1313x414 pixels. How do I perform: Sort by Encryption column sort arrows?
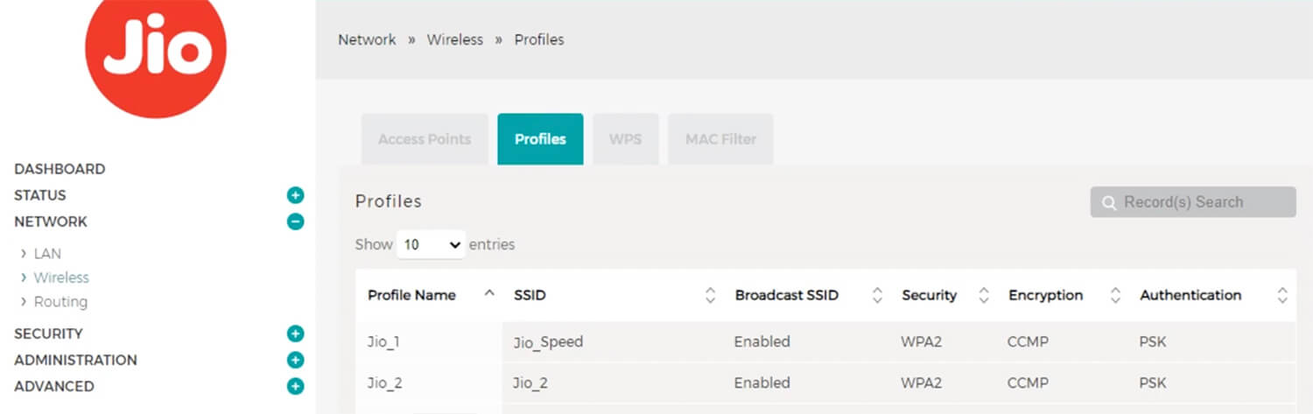tap(1115, 296)
